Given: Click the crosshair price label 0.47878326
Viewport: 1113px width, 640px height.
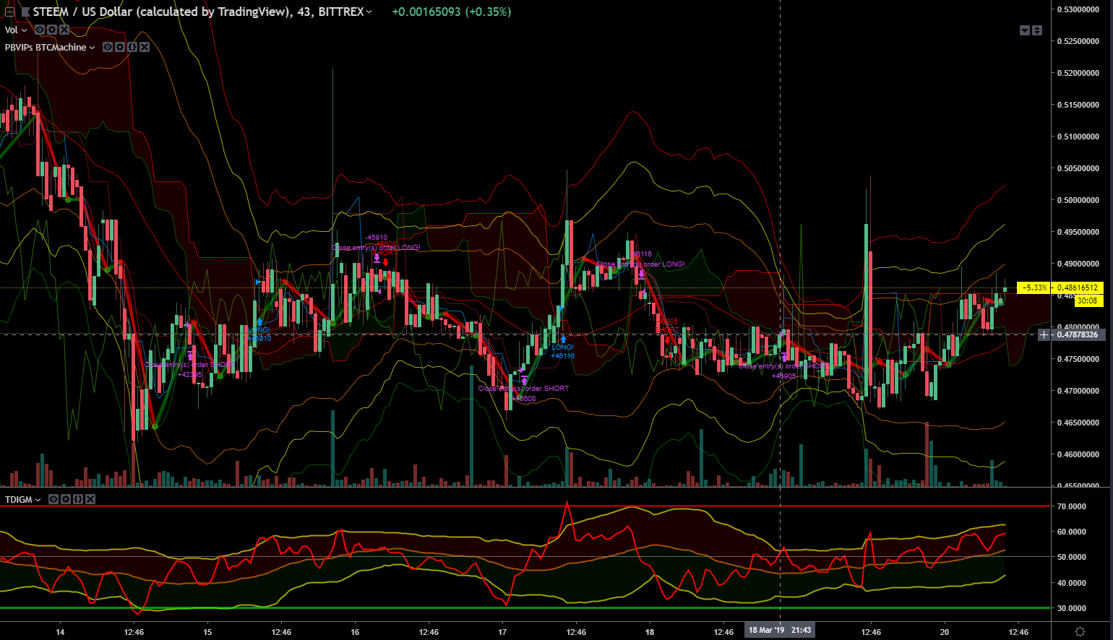Looking at the screenshot, I should tap(1078, 334).
